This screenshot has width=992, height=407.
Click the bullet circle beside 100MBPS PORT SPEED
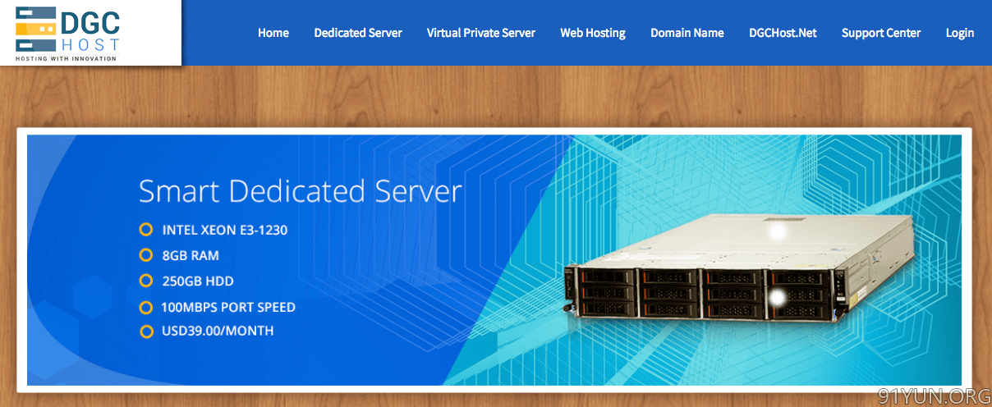[146, 307]
